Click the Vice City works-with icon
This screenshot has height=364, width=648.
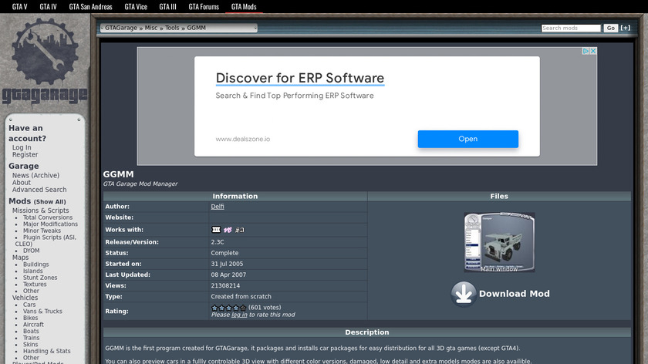pos(228,230)
